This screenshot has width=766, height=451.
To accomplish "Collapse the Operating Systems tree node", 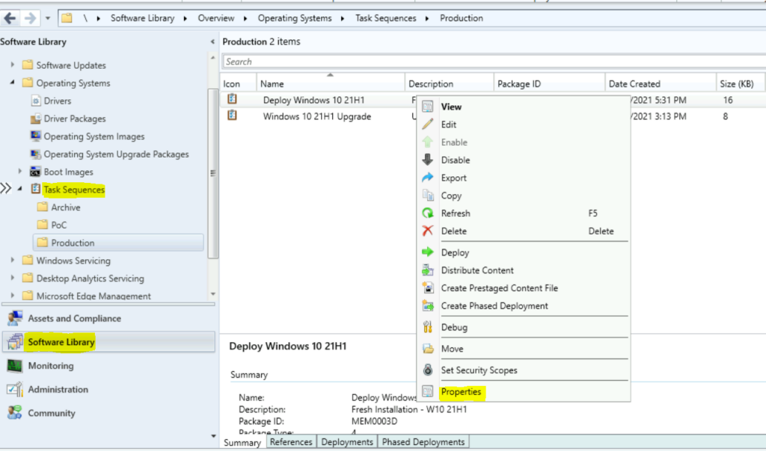I will pyautogui.click(x=13, y=82).
